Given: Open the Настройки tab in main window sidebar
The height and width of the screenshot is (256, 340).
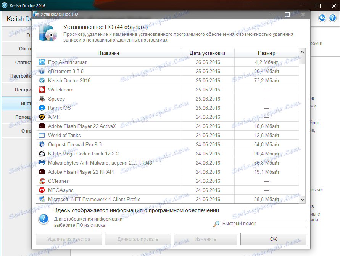Looking at the screenshot, I should [x=17, y=76].
